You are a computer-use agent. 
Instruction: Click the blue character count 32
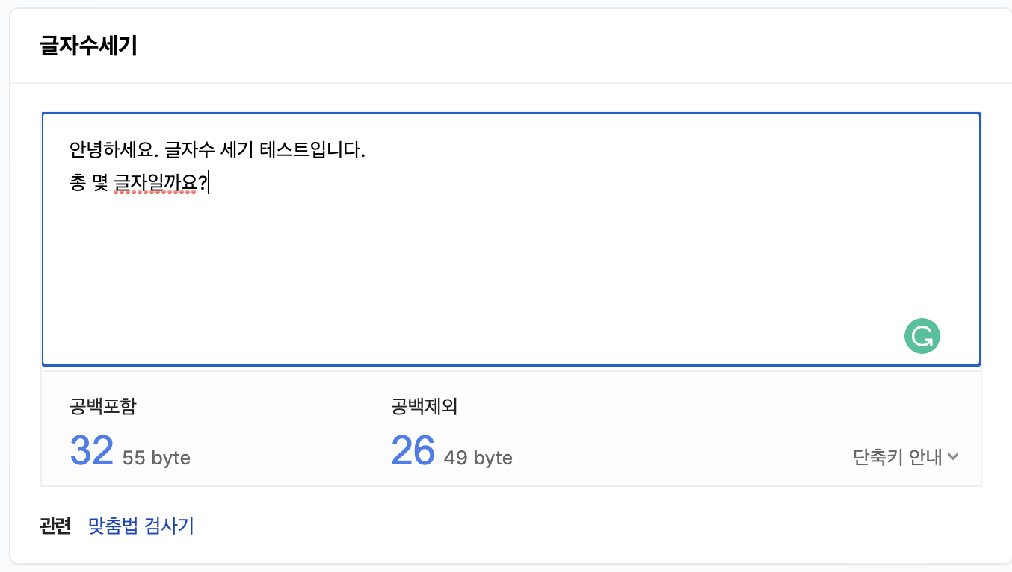92,450
